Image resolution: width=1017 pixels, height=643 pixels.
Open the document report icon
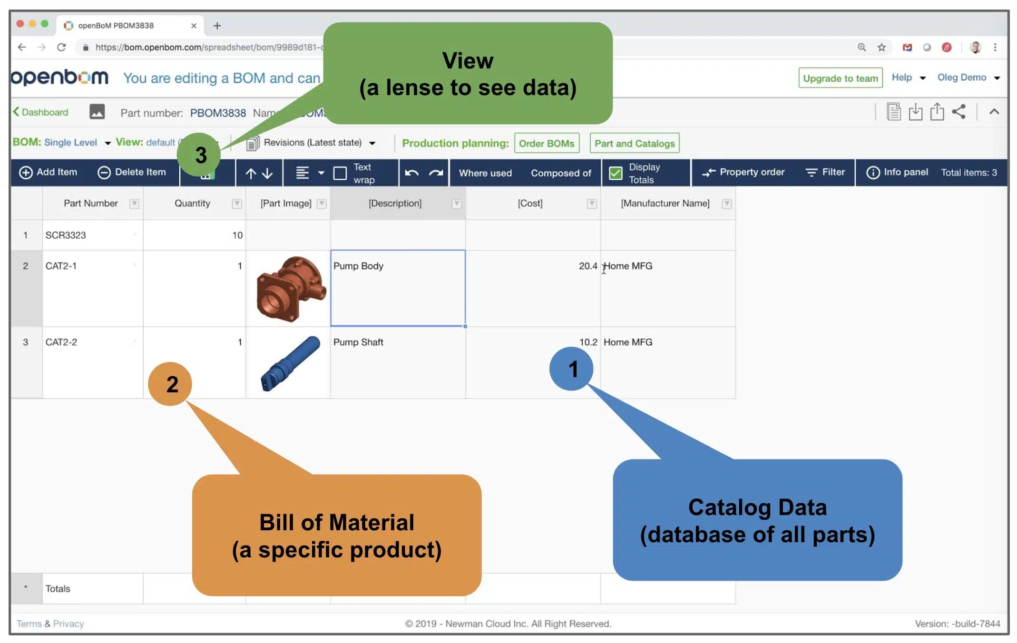coord(893,112)
